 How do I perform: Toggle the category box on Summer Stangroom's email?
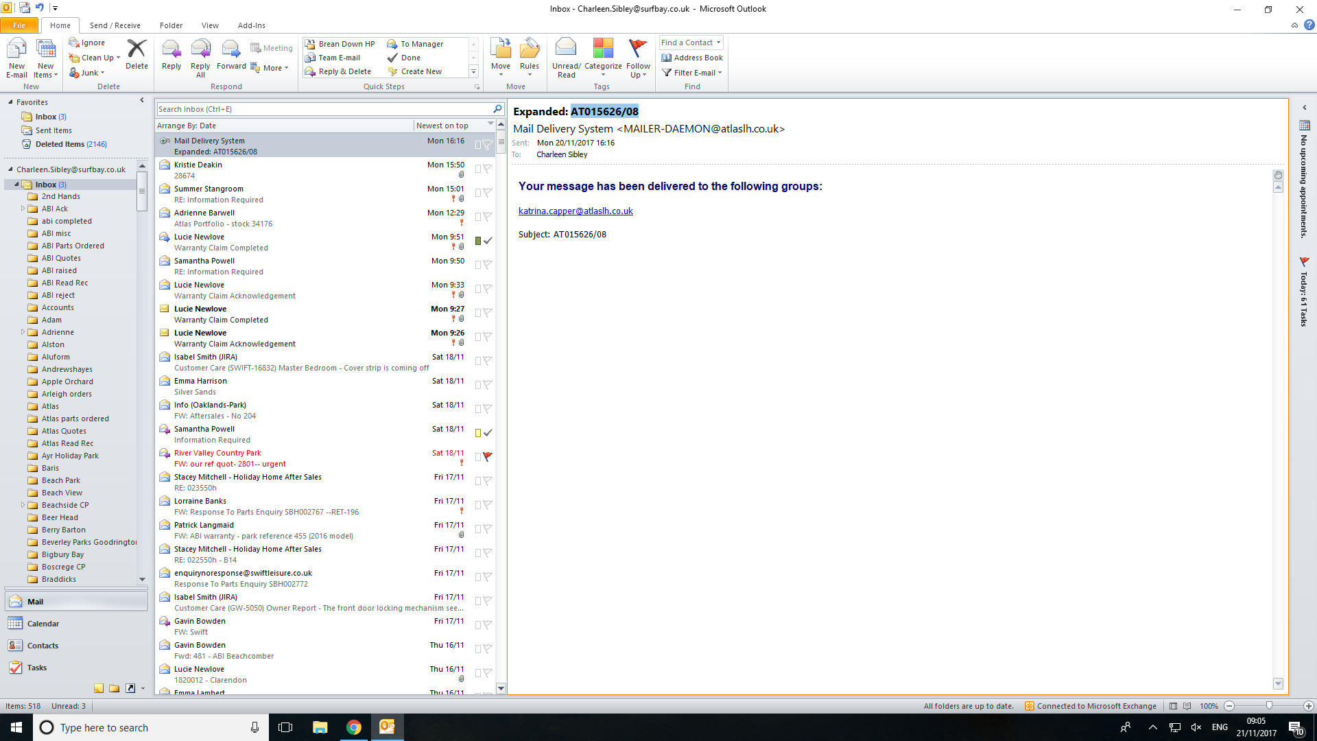478,193
